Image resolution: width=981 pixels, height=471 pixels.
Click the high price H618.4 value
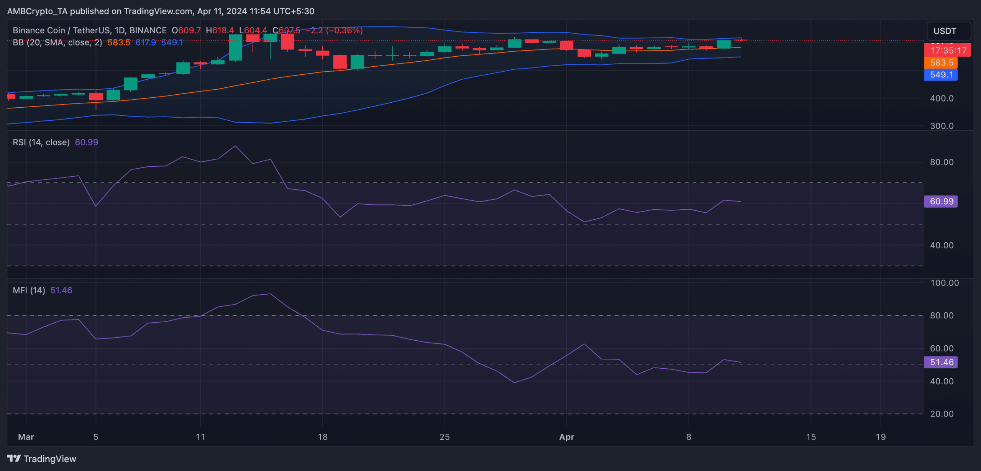click(220, 30)
